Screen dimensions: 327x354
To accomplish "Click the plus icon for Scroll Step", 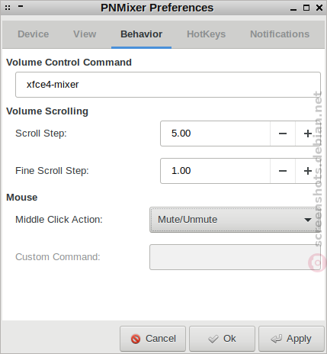I will (x=308, y=134).
